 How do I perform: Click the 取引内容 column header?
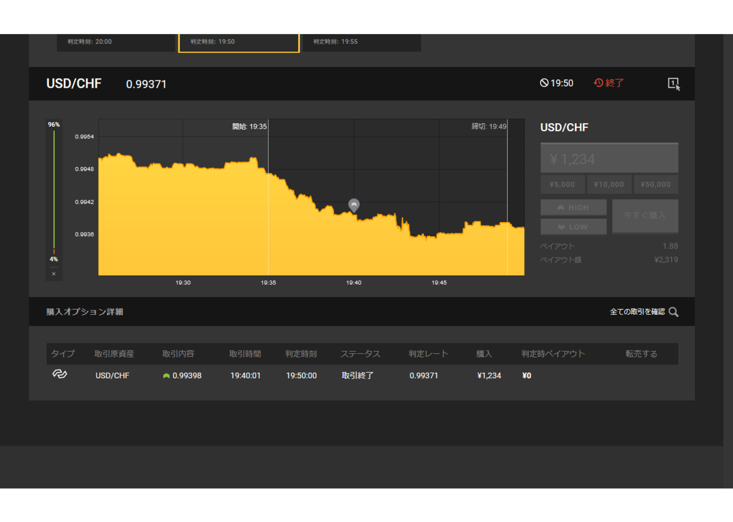click(178, 354)
